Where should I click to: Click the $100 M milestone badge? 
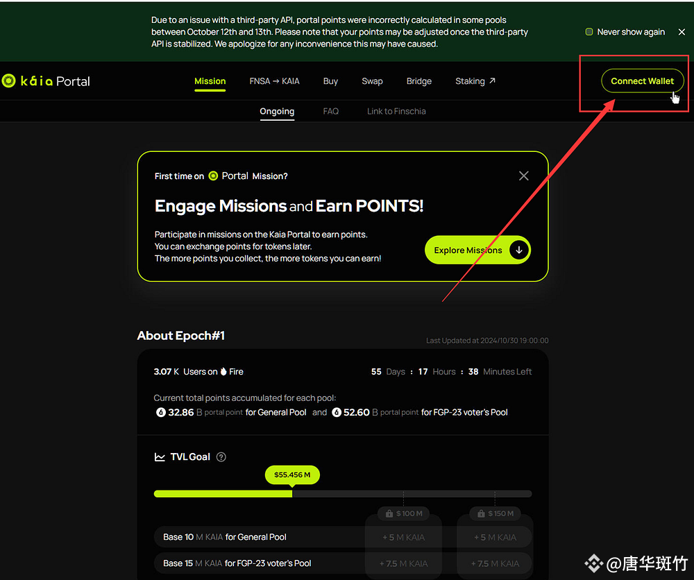[x=404, y=513]
